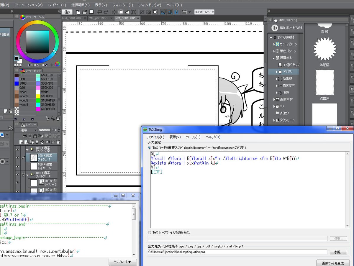The image size is (354, 266).
Task: Collapse the 漫画素材 material folder
Action: 274,58
